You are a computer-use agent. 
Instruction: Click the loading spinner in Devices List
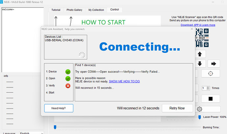82,55
